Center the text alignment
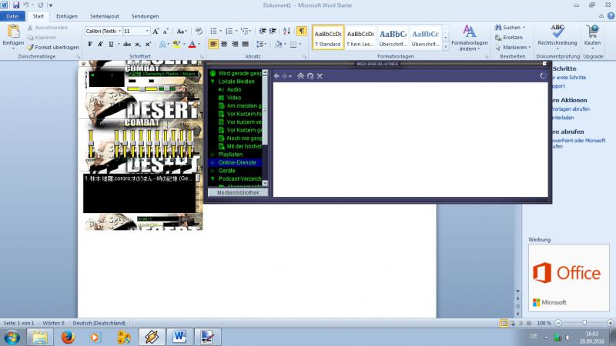616x346 pixels. pyautogui.click(x=224, y=45)
